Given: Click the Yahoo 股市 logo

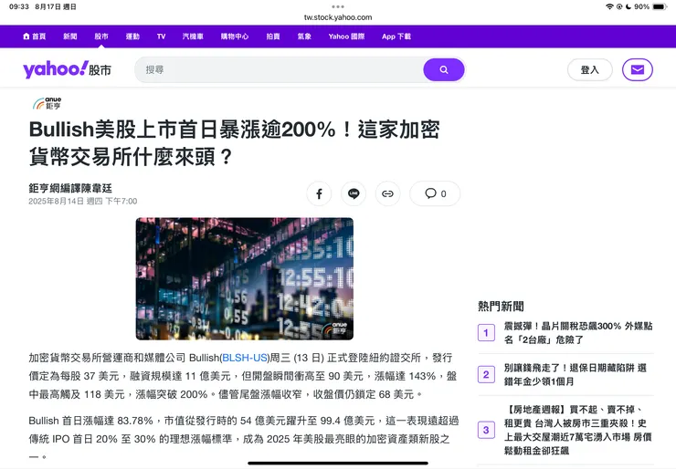Looking at the screenshot, I should (68, 69).
